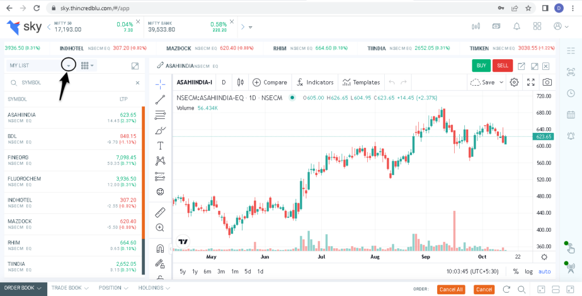Open the calendar icon in right sidebar

pos(571,115)
